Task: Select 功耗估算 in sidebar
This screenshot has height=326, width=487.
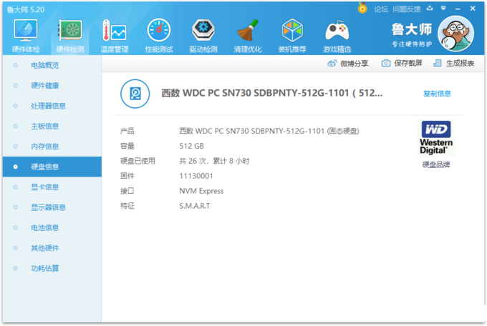Action: [x=52, y=268]
